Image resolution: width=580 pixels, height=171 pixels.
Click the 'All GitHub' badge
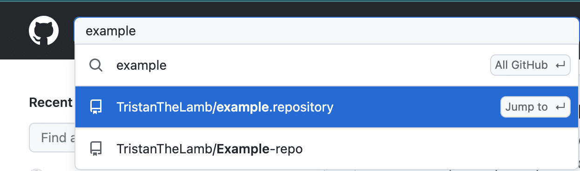pos(530,66)
